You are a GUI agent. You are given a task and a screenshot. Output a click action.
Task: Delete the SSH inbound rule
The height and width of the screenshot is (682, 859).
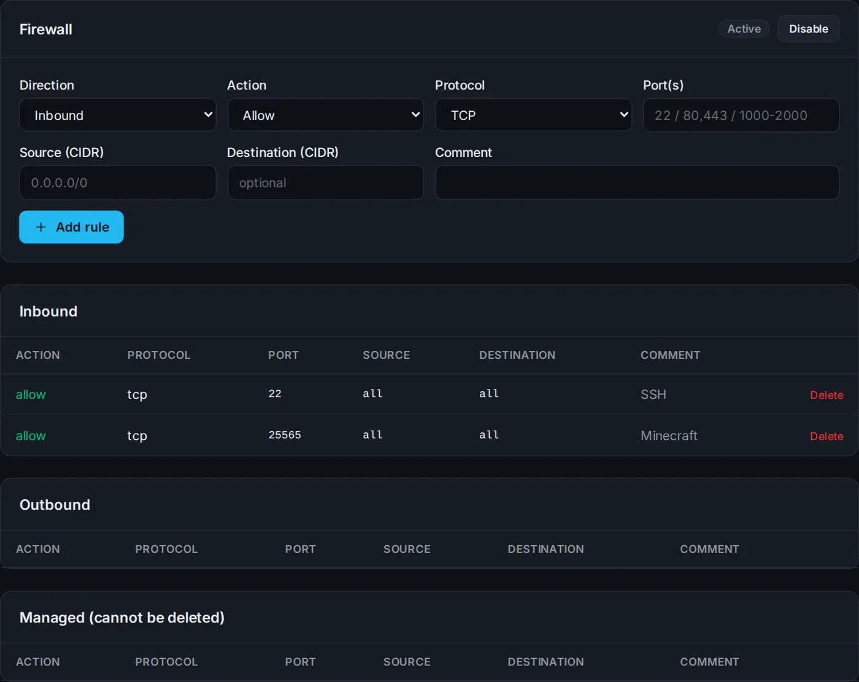point(826,395)
